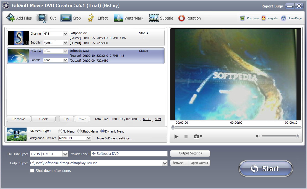
Task: Open the Crop tool
Action: [x=71, y=18]
